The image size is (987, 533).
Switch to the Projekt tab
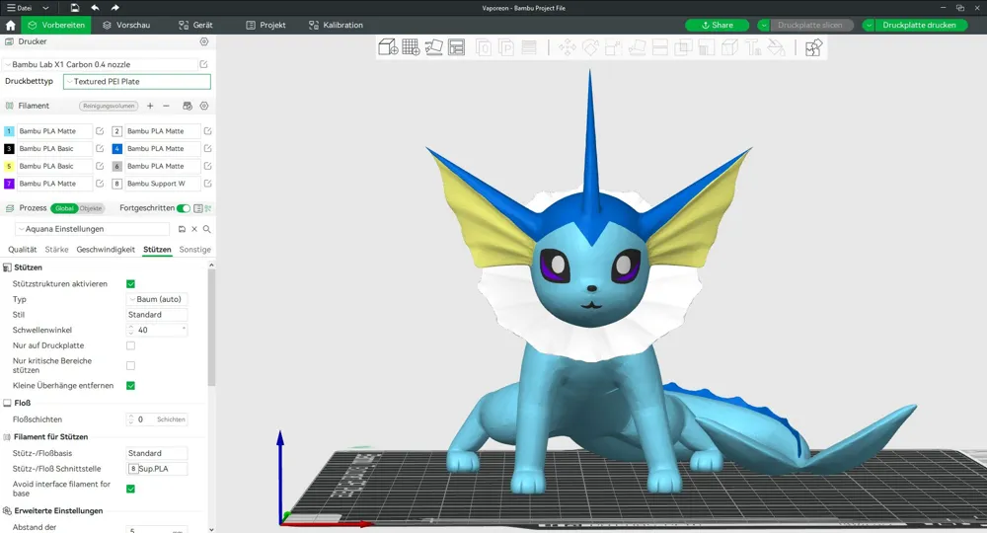pos(266,26)
